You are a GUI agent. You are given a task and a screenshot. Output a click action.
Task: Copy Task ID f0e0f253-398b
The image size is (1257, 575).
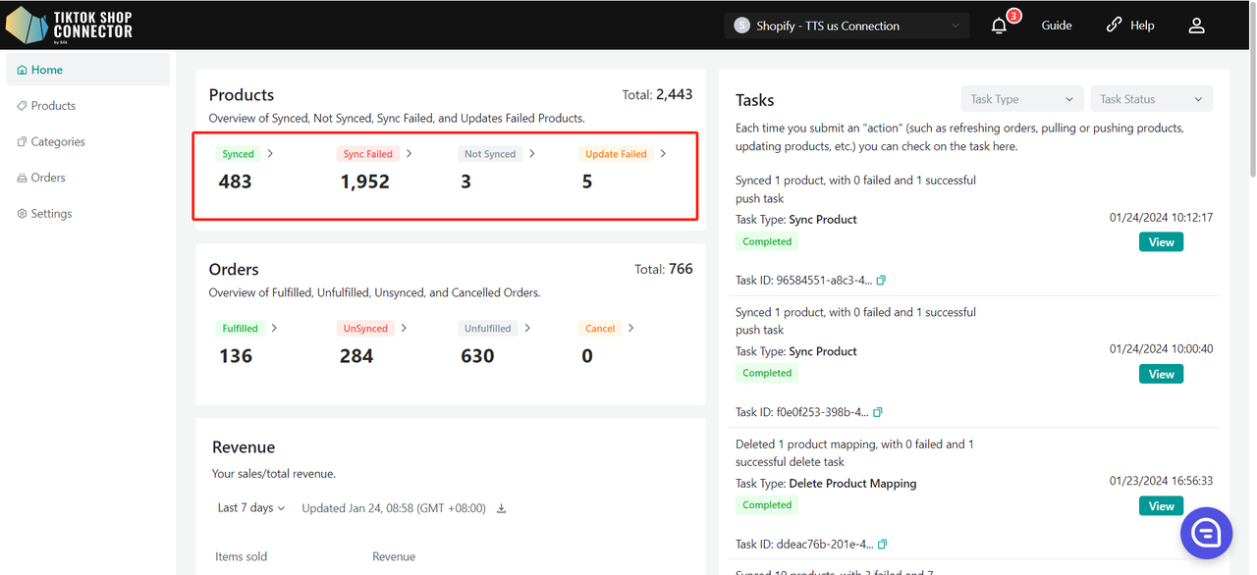(x=878, y=412)
